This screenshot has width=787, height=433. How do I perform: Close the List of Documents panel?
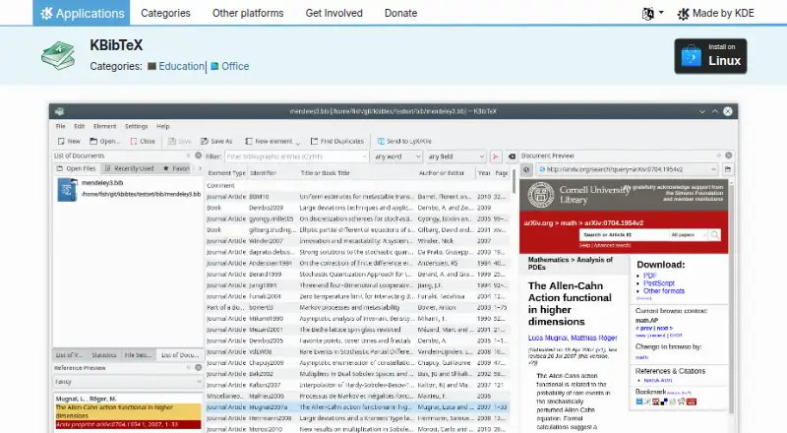coord(199,155)
